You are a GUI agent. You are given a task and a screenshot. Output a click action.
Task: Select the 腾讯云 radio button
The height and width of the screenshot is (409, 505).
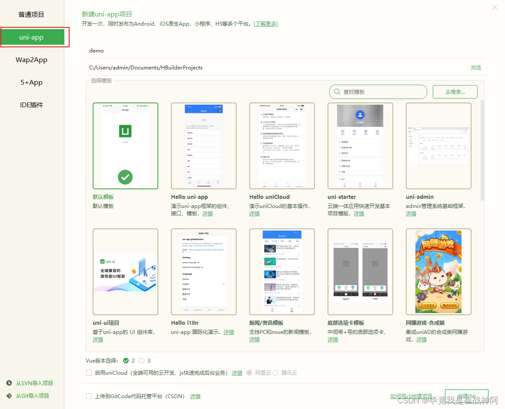274,373
